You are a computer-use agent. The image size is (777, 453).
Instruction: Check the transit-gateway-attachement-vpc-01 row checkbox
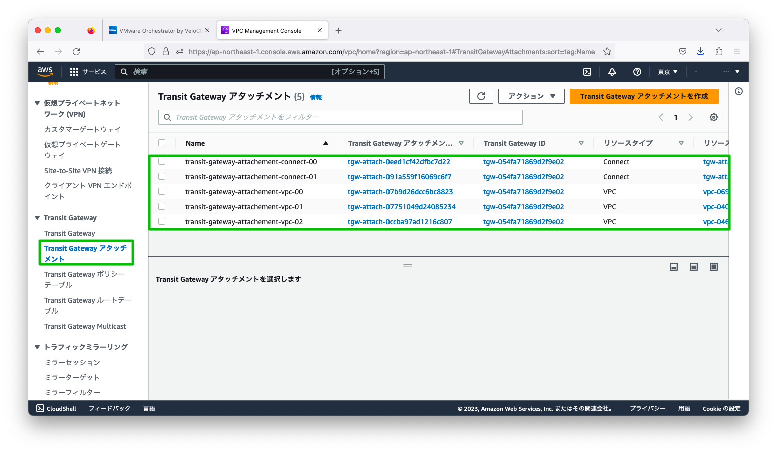click(x=162, y=206)
